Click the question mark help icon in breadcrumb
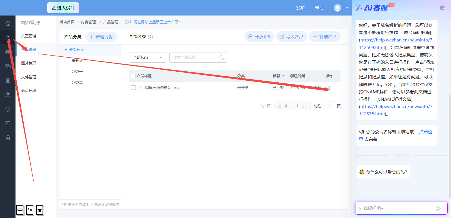This screenshot has width=451, height=218. (x=127, y=22)
